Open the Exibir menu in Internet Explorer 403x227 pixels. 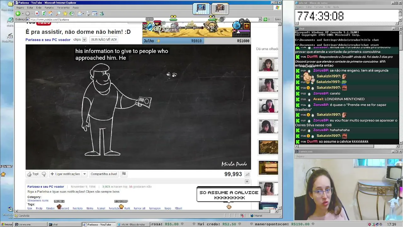coord(39,8)
